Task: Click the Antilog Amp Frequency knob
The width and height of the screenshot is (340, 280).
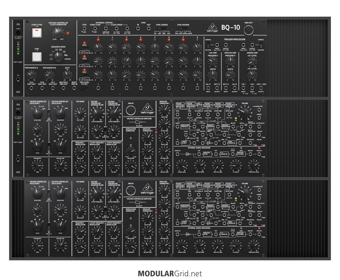Action: pos(230,61)
